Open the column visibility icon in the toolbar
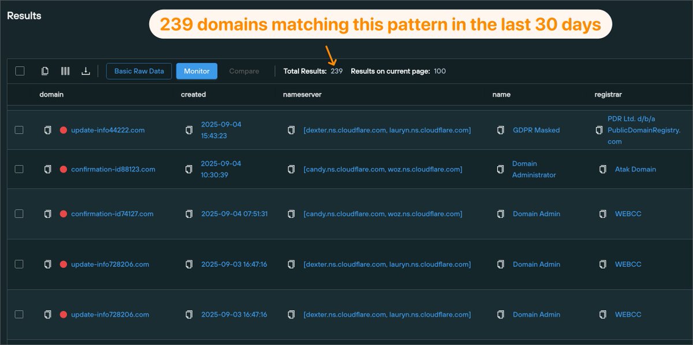Screen dimensions: 693x345 [65, 70]
